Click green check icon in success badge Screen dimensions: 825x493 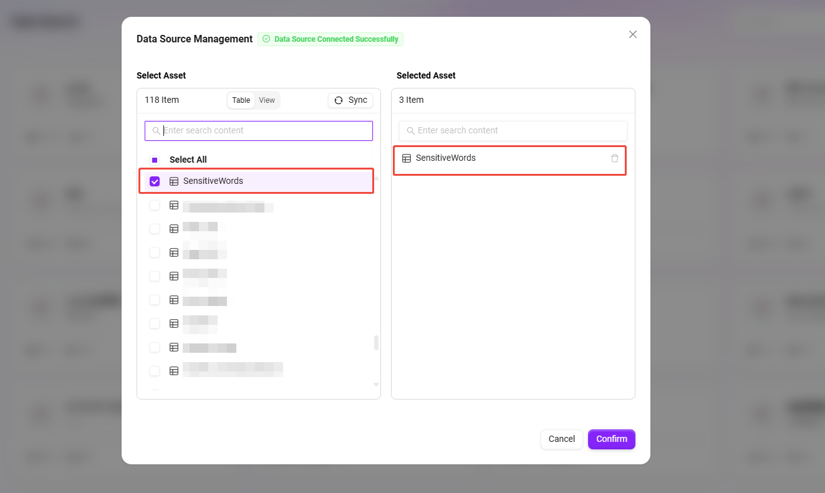pos(266,39)
